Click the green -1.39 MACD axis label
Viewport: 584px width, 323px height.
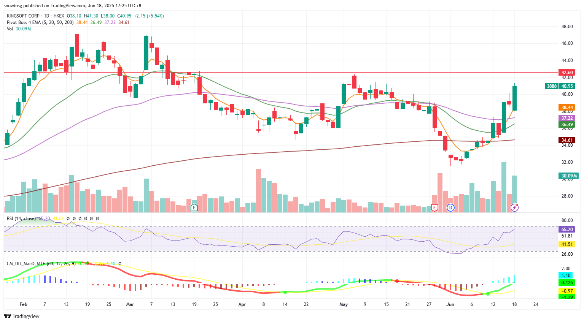[566, 297]
